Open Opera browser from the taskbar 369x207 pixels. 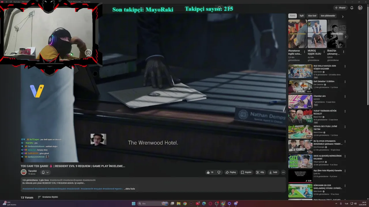[x=210, y=204]
